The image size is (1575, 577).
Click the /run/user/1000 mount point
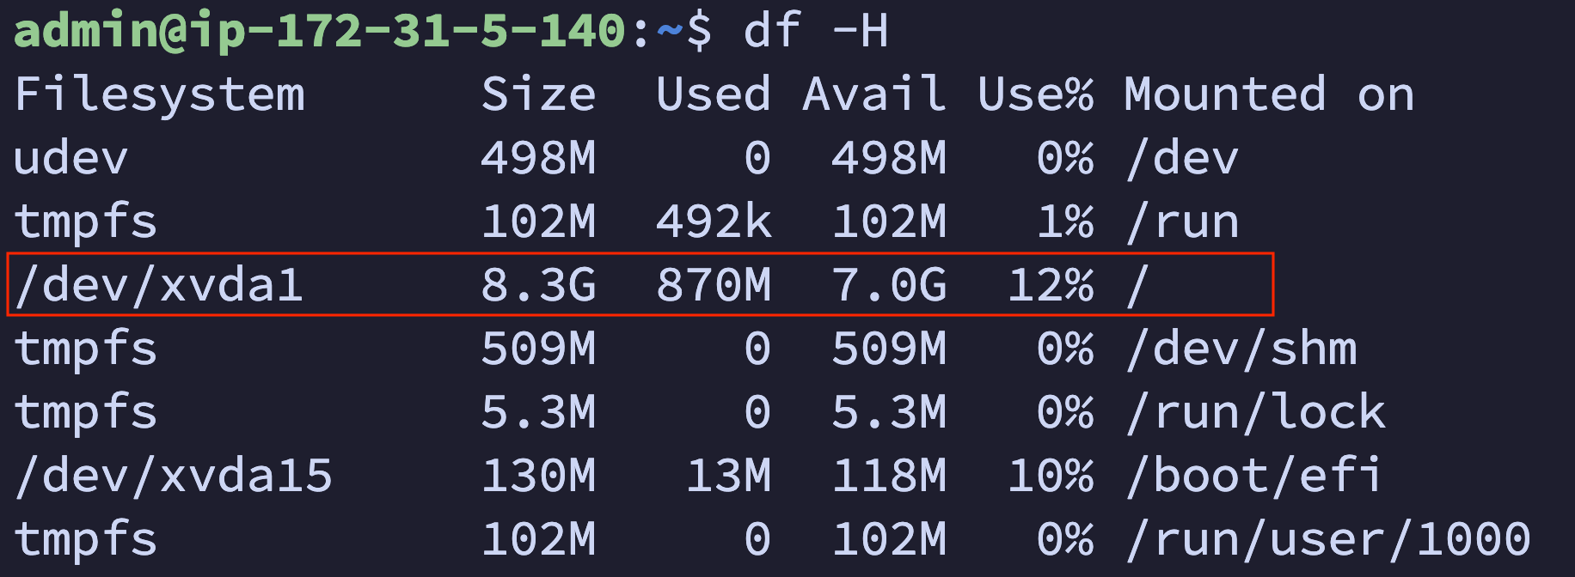pos(1328,539)
